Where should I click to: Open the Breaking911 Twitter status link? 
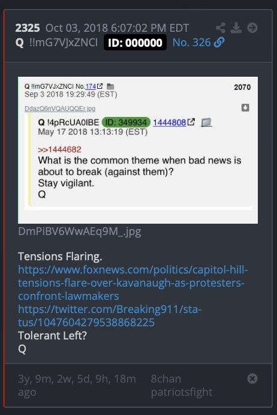click(x=110, y=316)
